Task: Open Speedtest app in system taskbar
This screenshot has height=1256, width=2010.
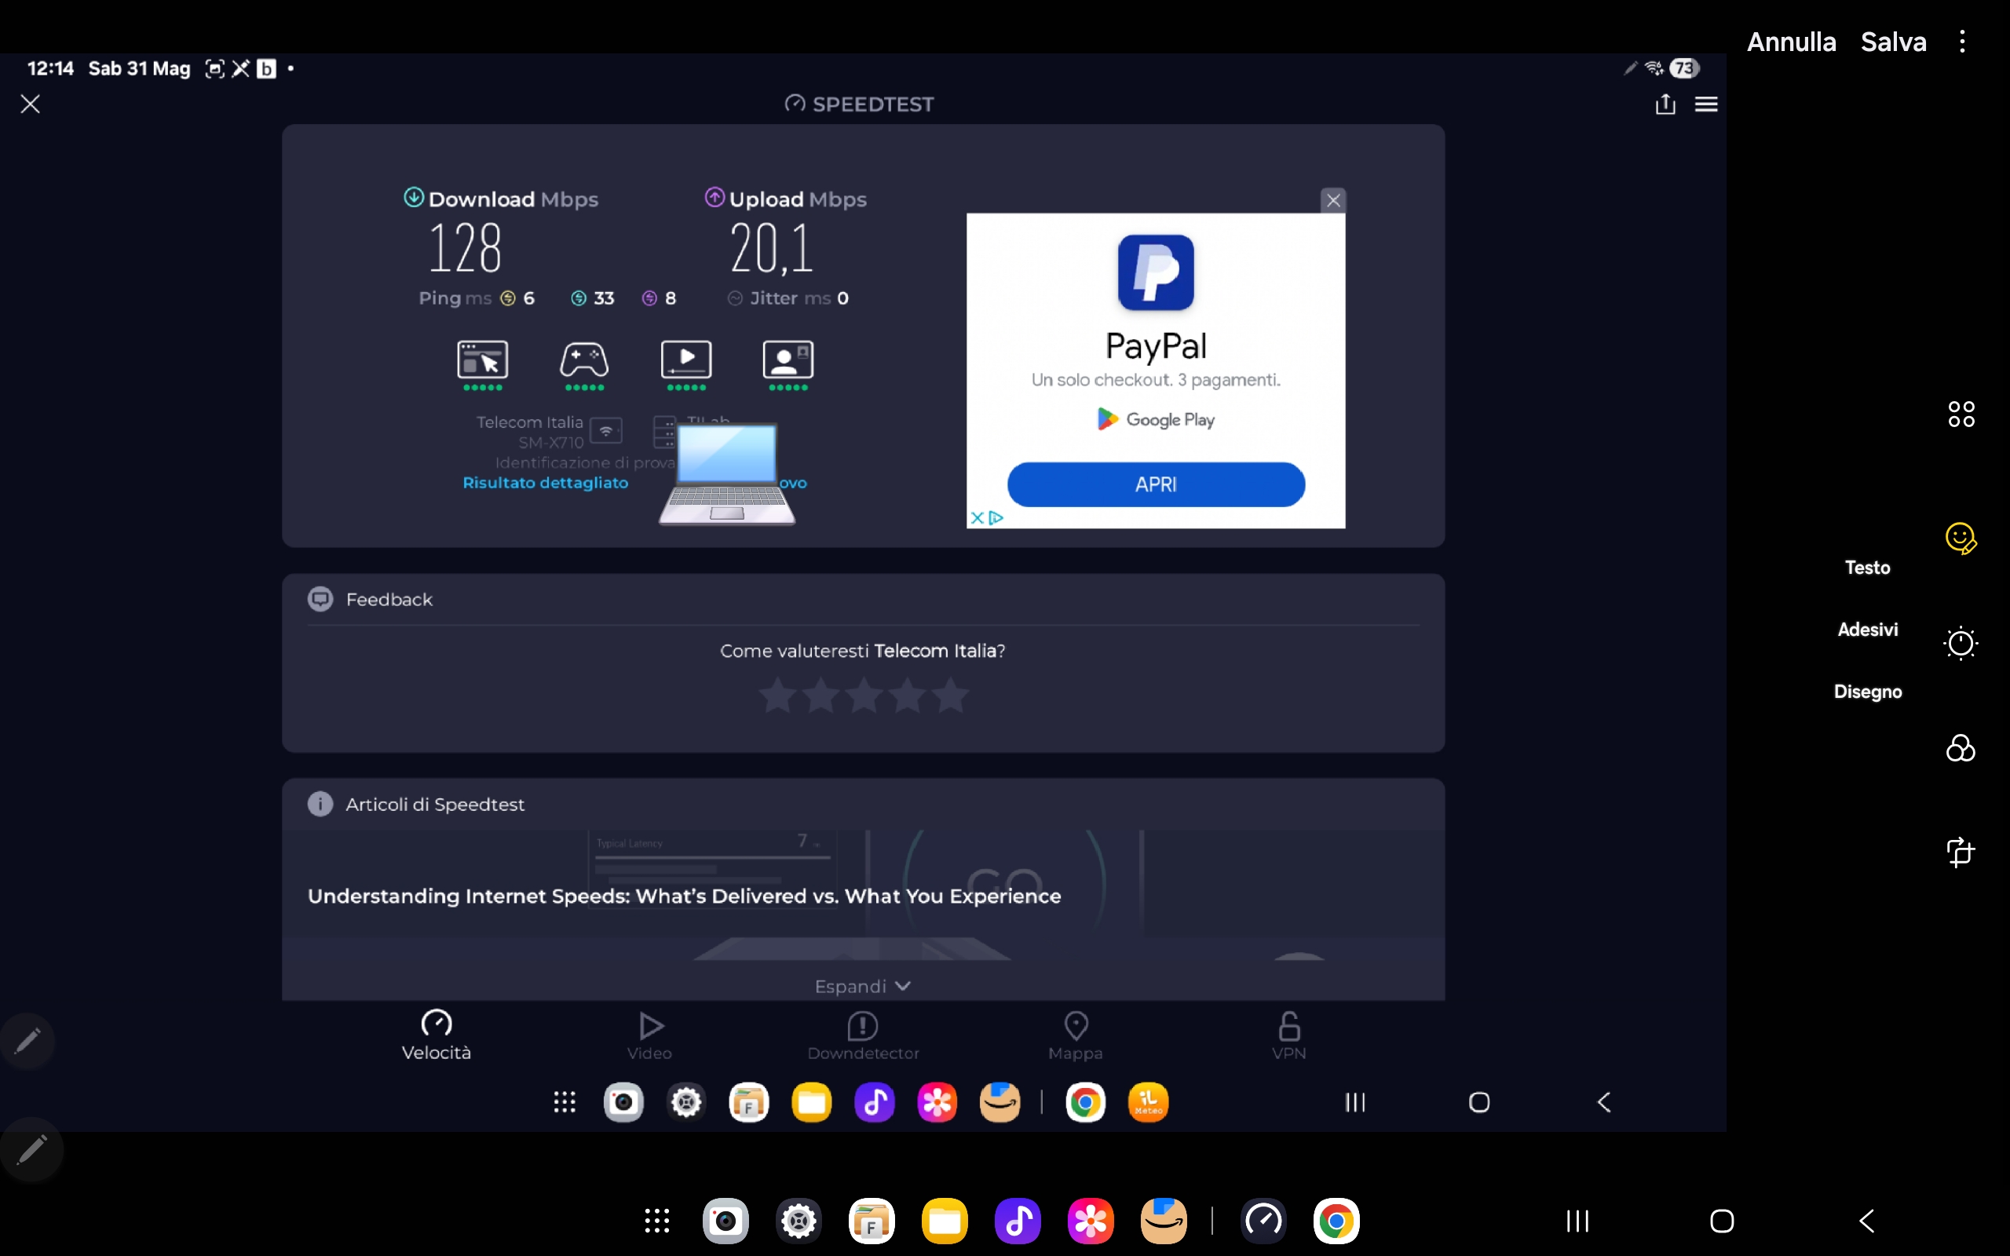Action: point(1263,1220)
